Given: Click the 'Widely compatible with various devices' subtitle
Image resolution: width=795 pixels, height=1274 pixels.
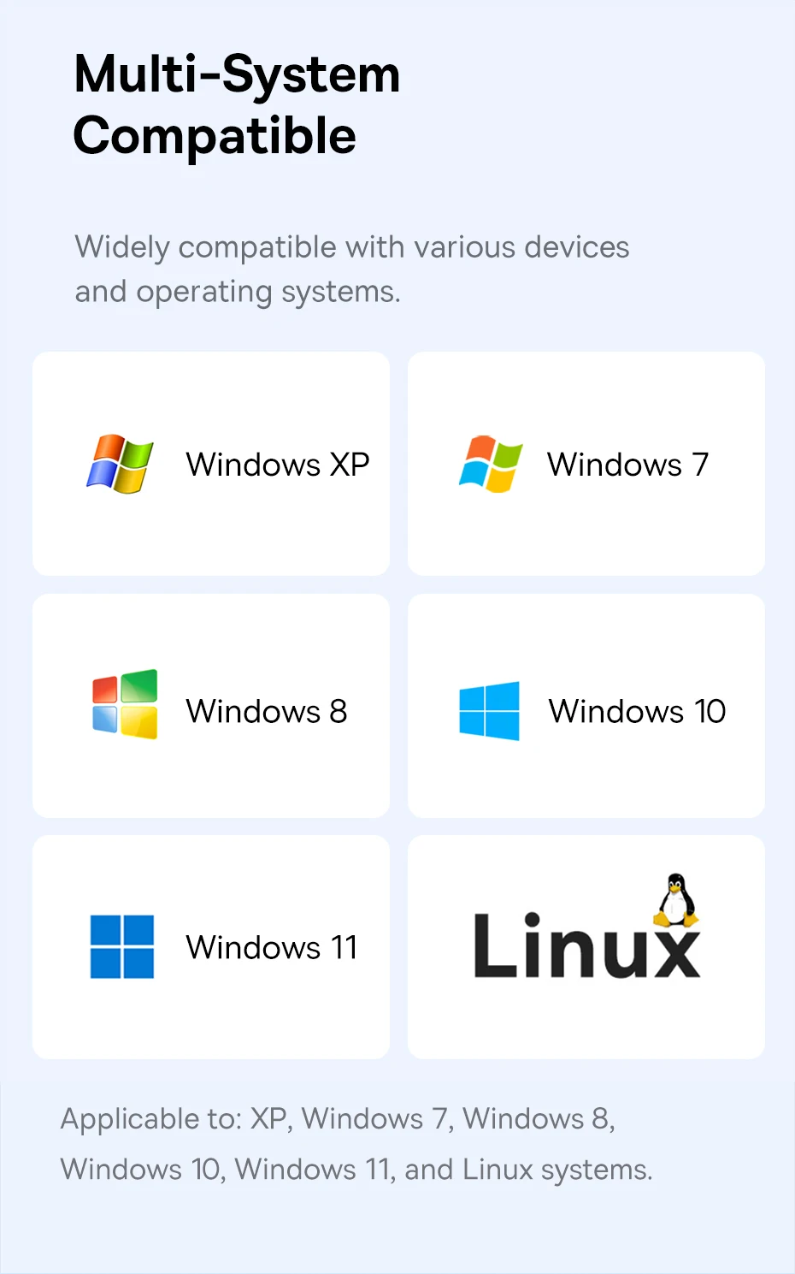Looking at the screenshot, I should coord(352,247).
